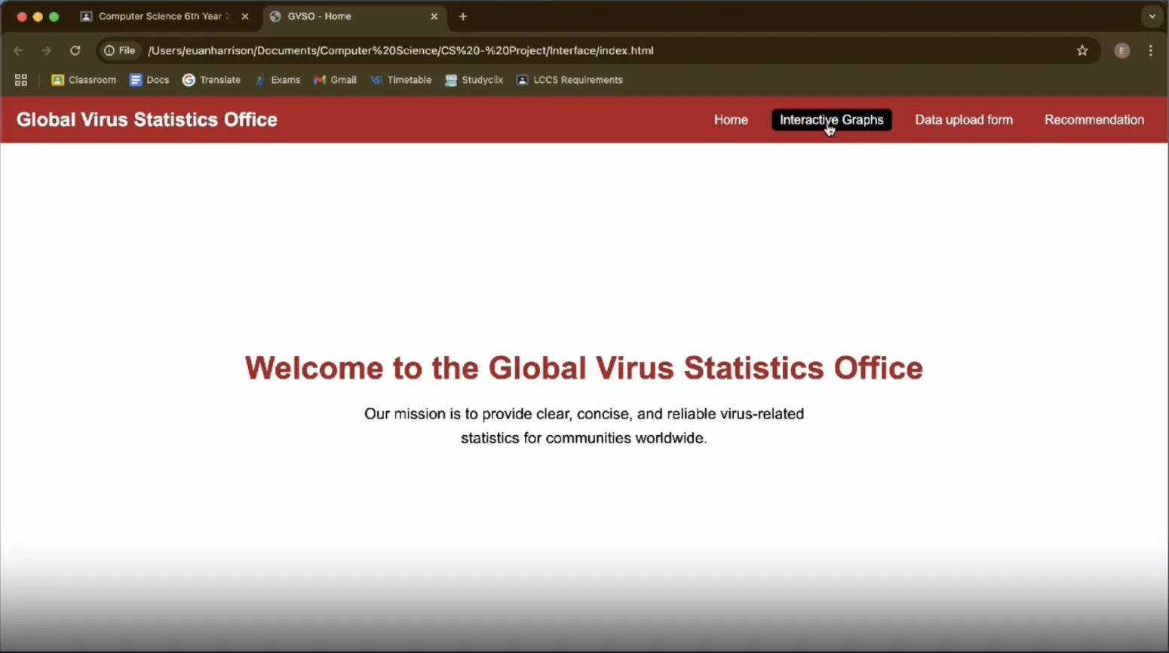This screenshot has height=653, width=1169.
Task: Open the Classroom bookmark
Action: pos(84,80)
